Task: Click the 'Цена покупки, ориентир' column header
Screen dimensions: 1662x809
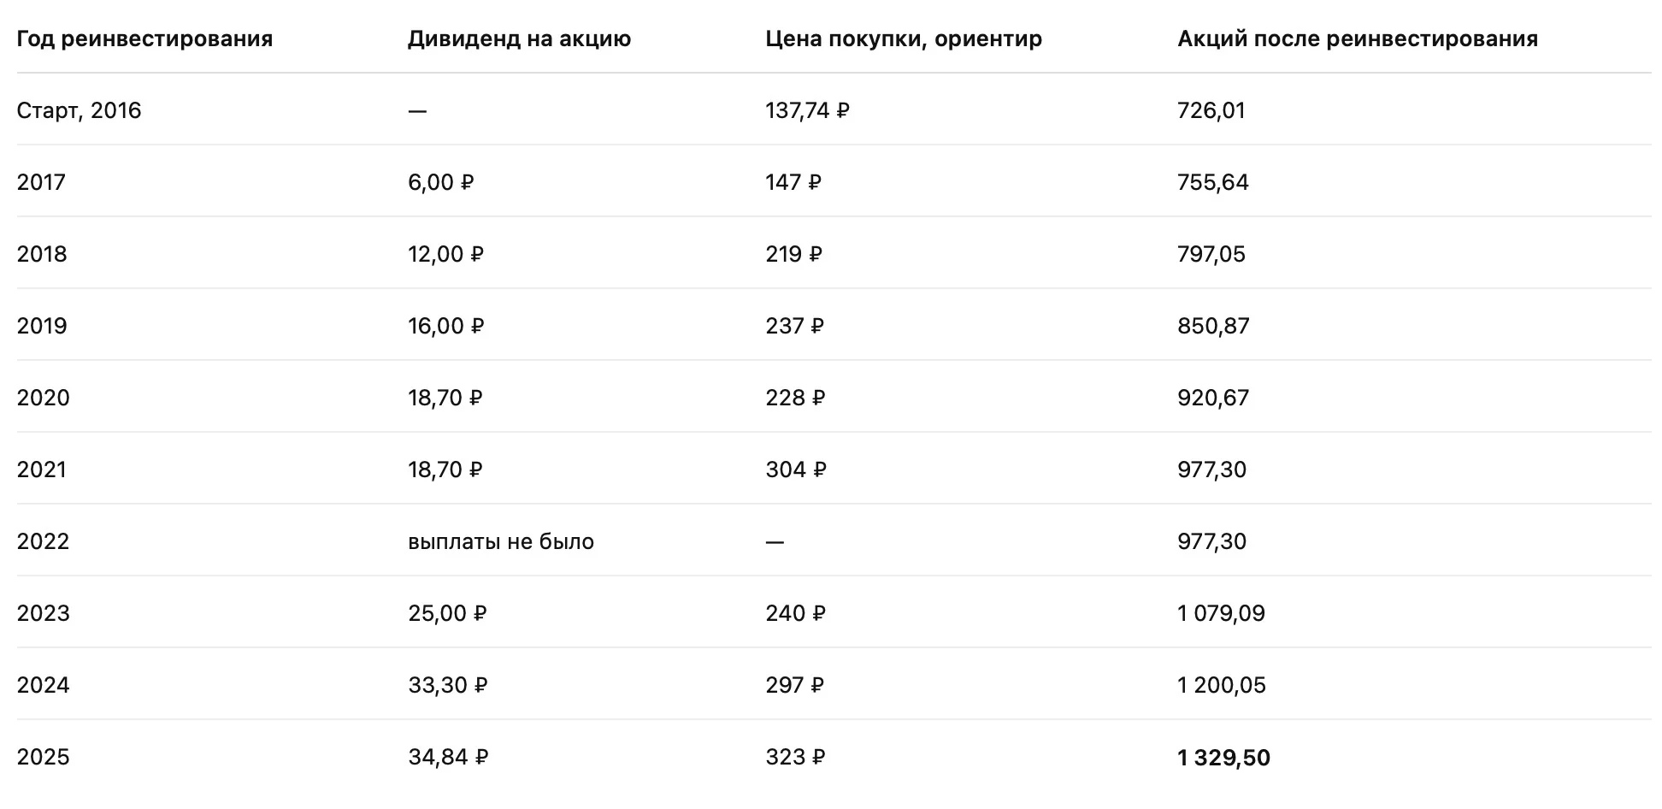Action: [904, 39]
